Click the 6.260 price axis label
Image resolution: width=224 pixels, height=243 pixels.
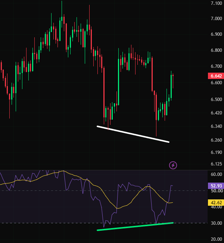217,140
